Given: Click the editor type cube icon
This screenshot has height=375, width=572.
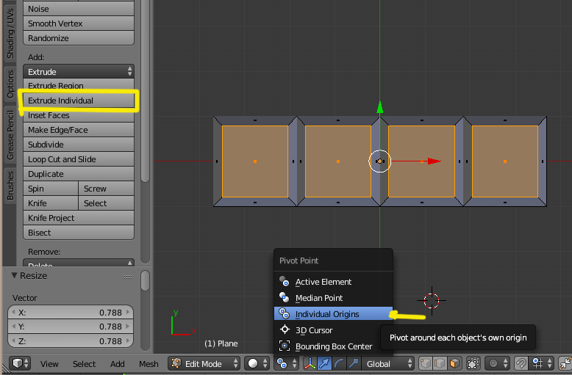Looking at the screenshot, I should (16, 363).
